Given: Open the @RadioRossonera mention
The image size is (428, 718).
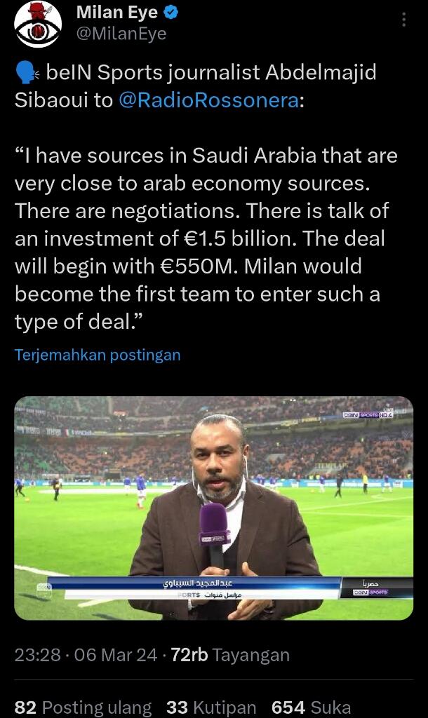Looking at the screenshot, I should 208,100.
